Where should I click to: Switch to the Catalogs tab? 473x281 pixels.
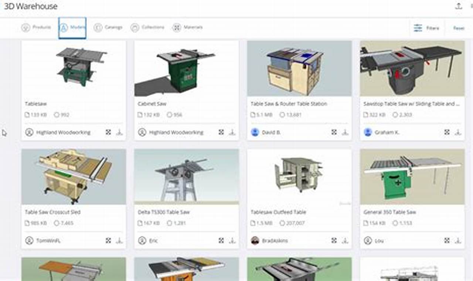tap(109, 27)
